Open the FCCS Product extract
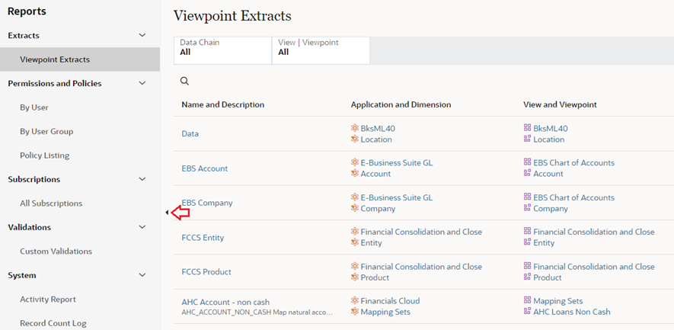 click(x=206, y=272)
